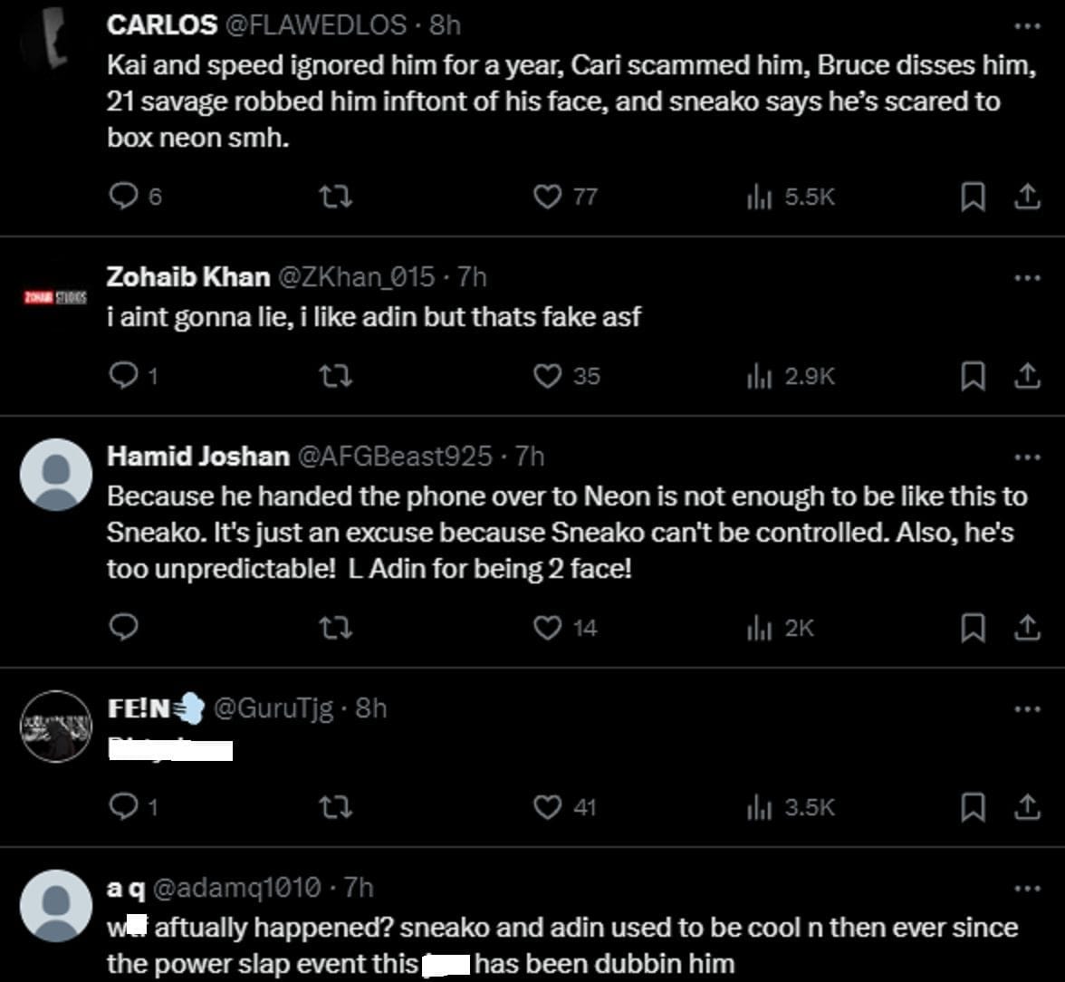This screenshot has width=1065, height=982.
Task: Open the @AFGBeast925 profile handle
Action: (395, 456)
